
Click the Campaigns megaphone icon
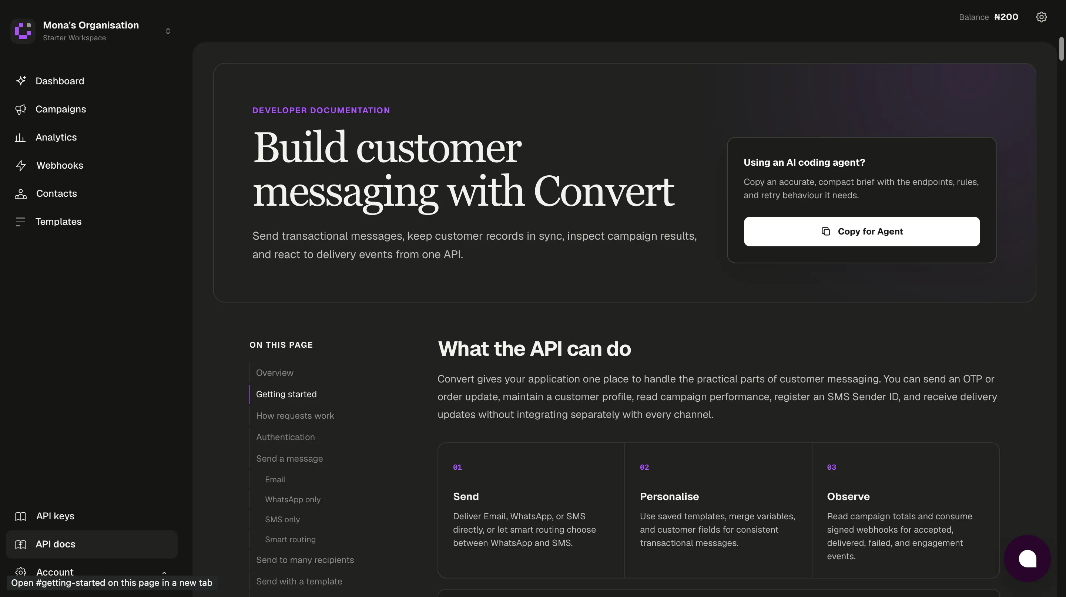point(21,109)
